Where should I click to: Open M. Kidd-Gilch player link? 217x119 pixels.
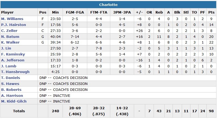14,101
